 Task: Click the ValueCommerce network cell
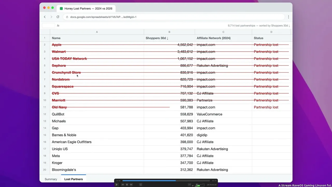coord(223,114)
